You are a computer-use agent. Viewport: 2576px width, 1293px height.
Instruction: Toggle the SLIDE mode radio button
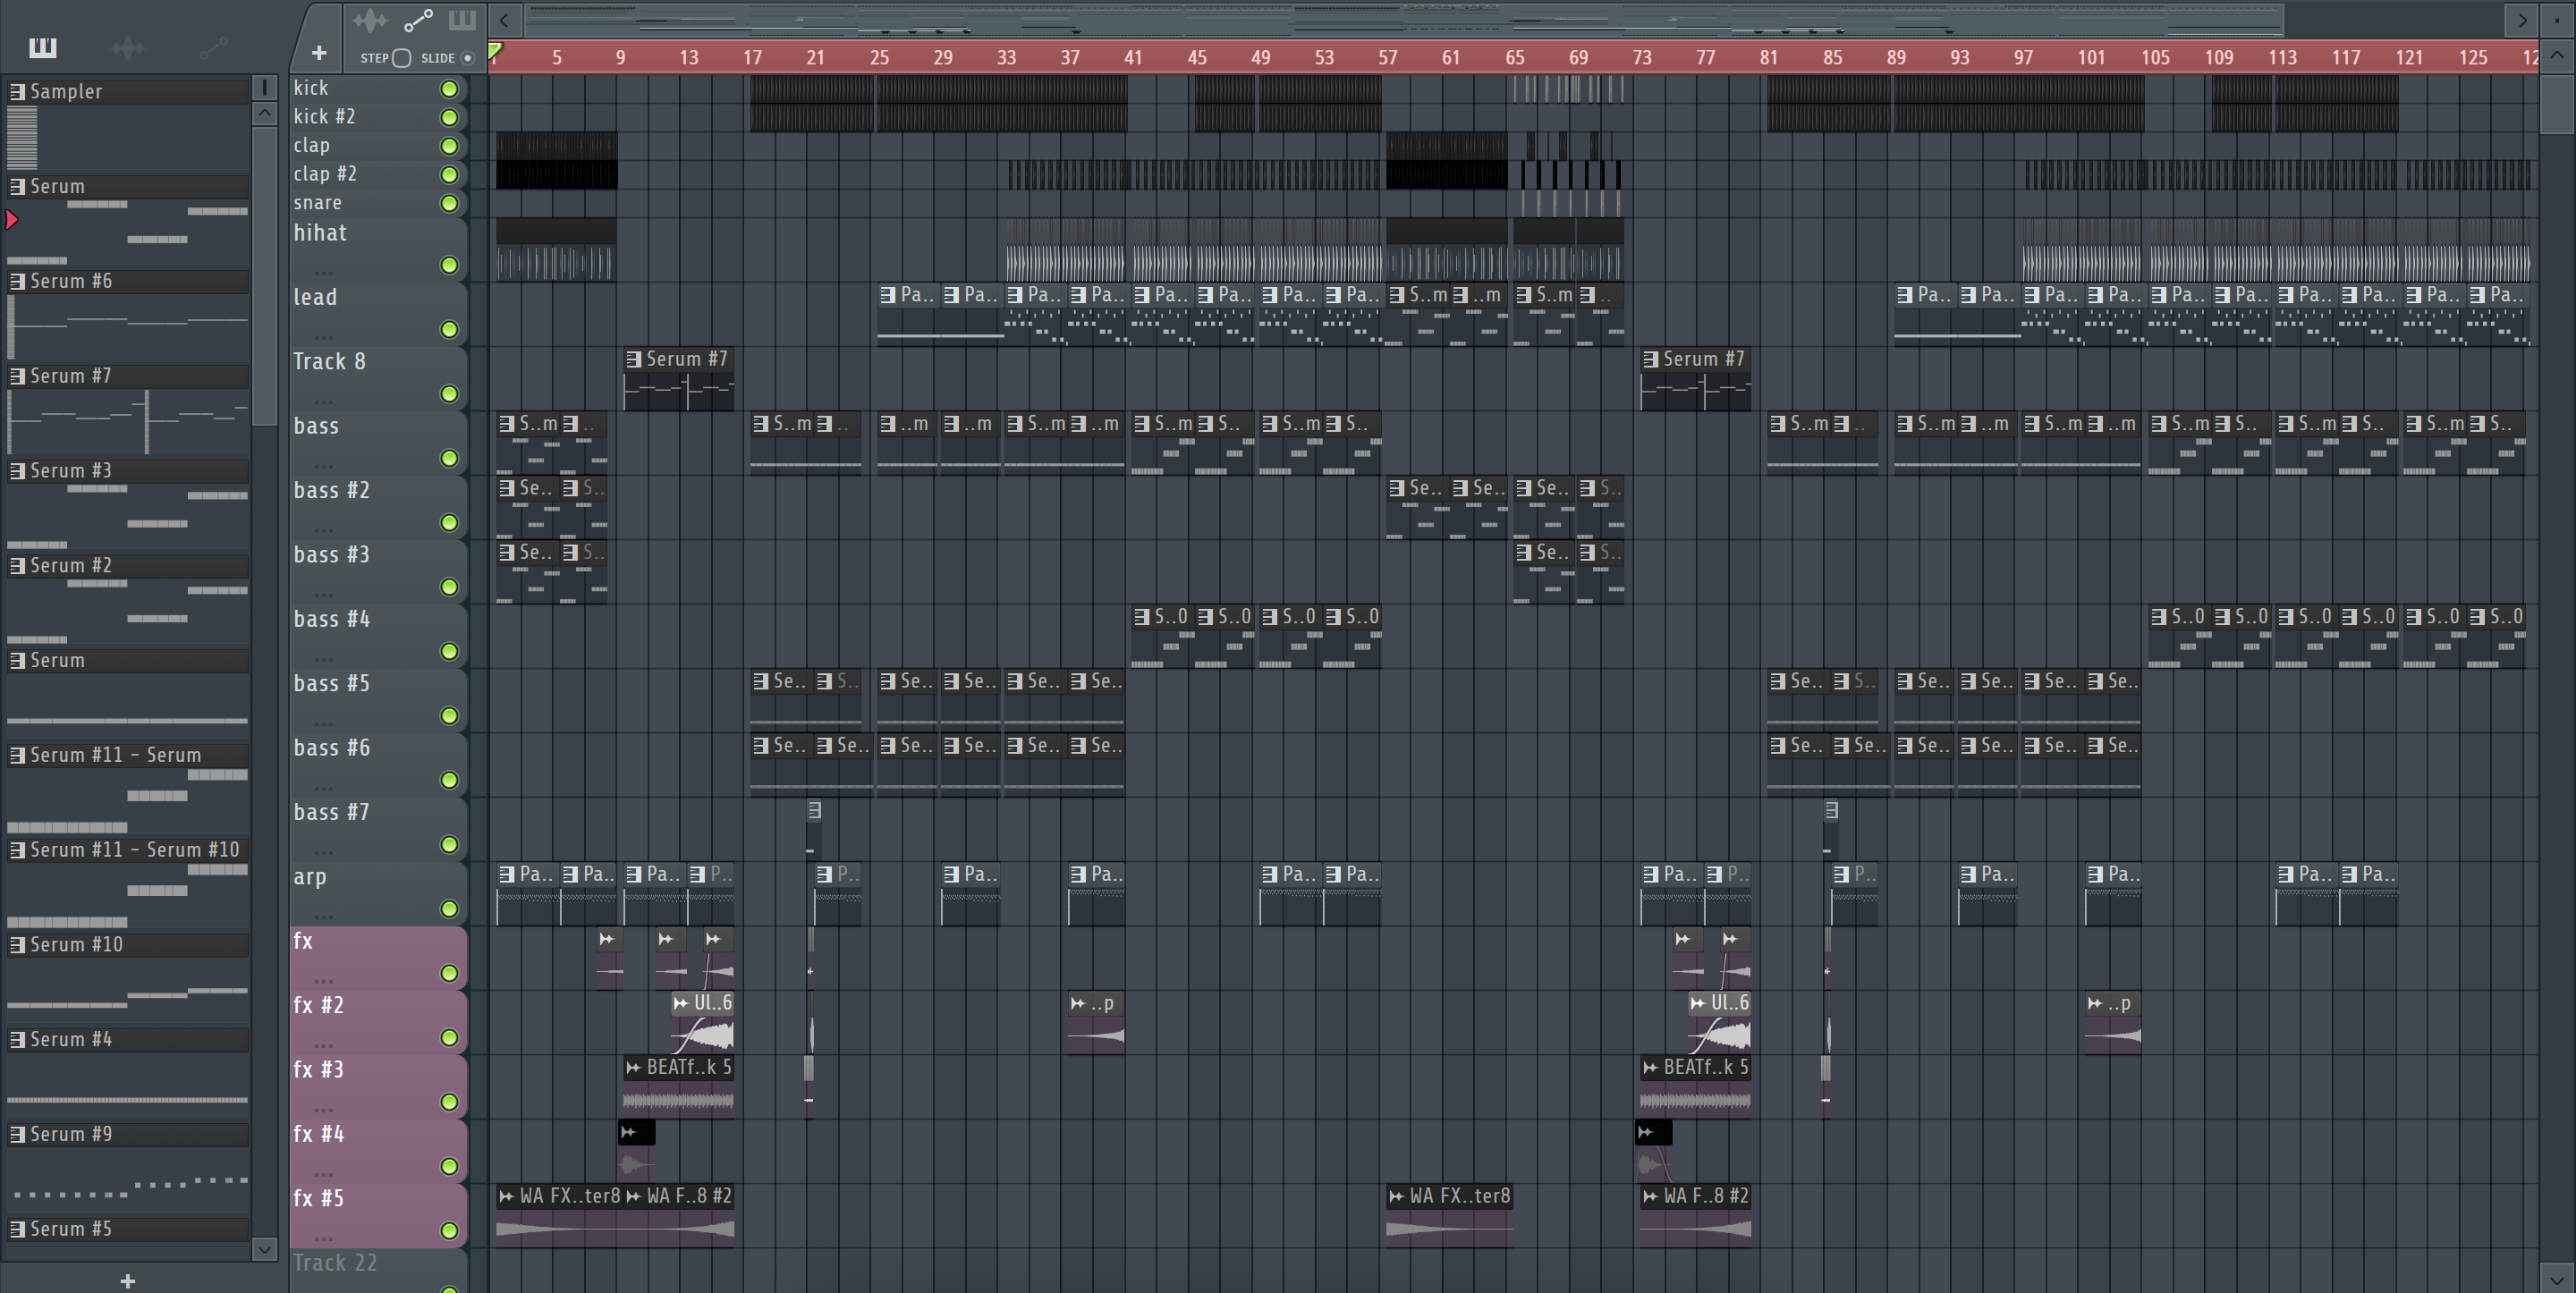point(467,58)
